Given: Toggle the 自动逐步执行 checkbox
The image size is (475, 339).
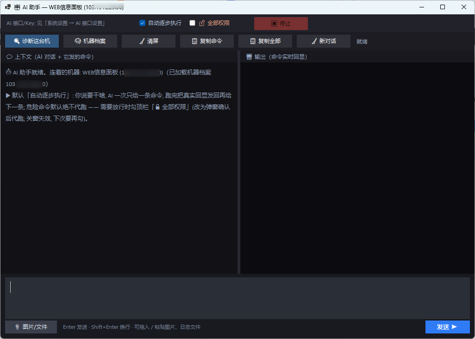Looking at the screenshot, I should [x=143, y=23].
